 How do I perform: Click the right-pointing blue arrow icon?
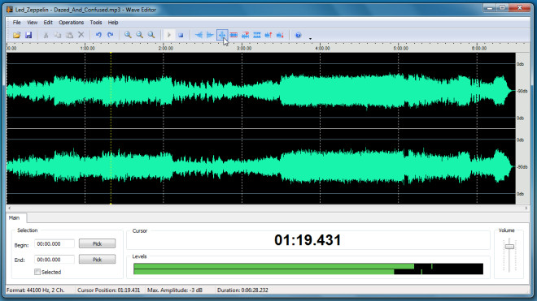click(x=210, y=35)
